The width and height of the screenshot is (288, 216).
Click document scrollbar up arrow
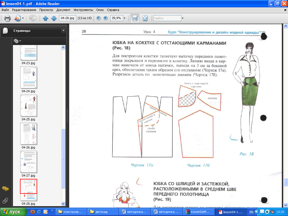click(x=286, y=26)
